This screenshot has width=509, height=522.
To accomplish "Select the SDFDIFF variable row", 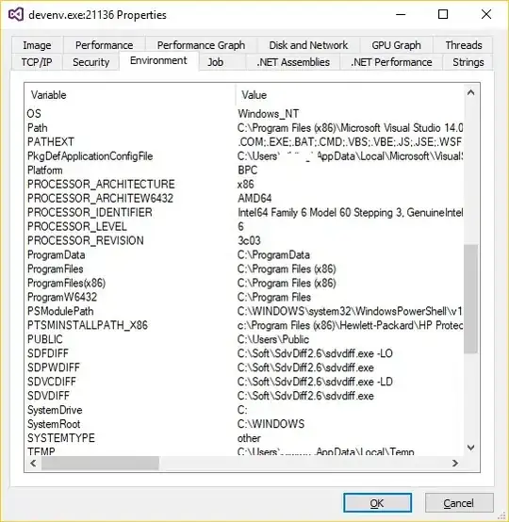I will (x=244, y=353).
